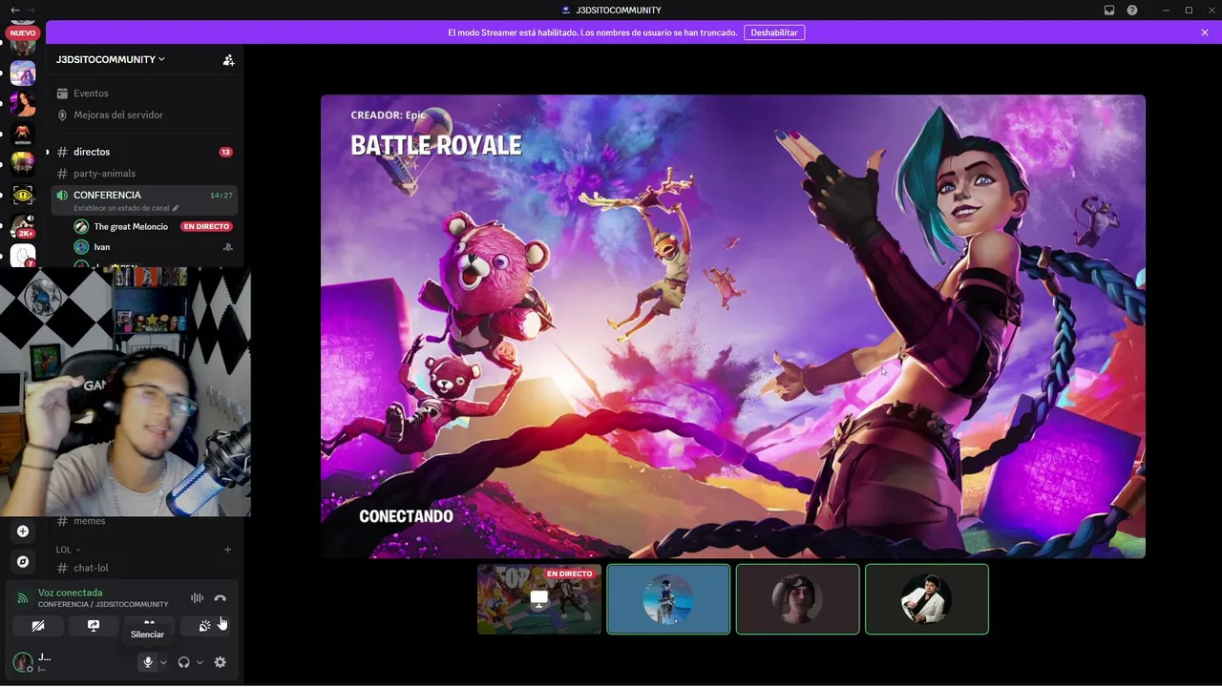
Task: Click the PlayStation icon next to Ivan
Action: coord(228,247)
